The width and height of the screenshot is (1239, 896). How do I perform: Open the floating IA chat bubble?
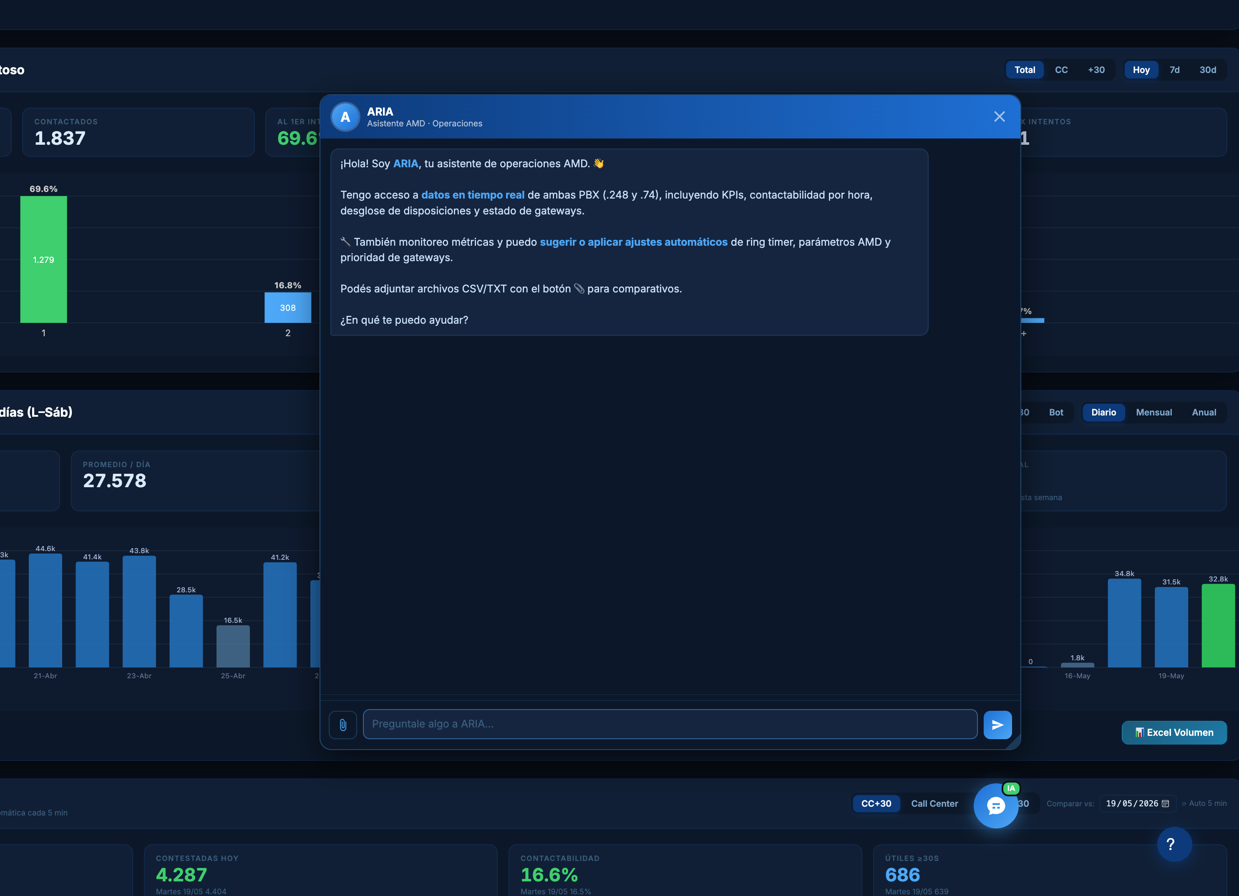click(x=996, y=805)
